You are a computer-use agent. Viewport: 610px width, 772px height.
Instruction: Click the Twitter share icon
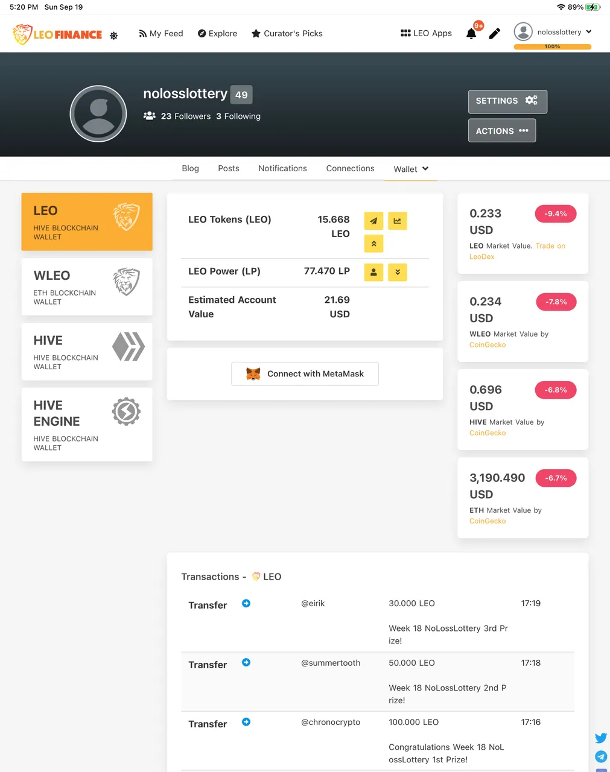[601, 738]
